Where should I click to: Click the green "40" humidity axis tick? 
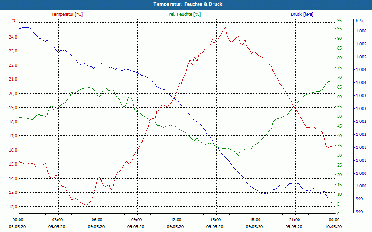[x=339, y=135]
